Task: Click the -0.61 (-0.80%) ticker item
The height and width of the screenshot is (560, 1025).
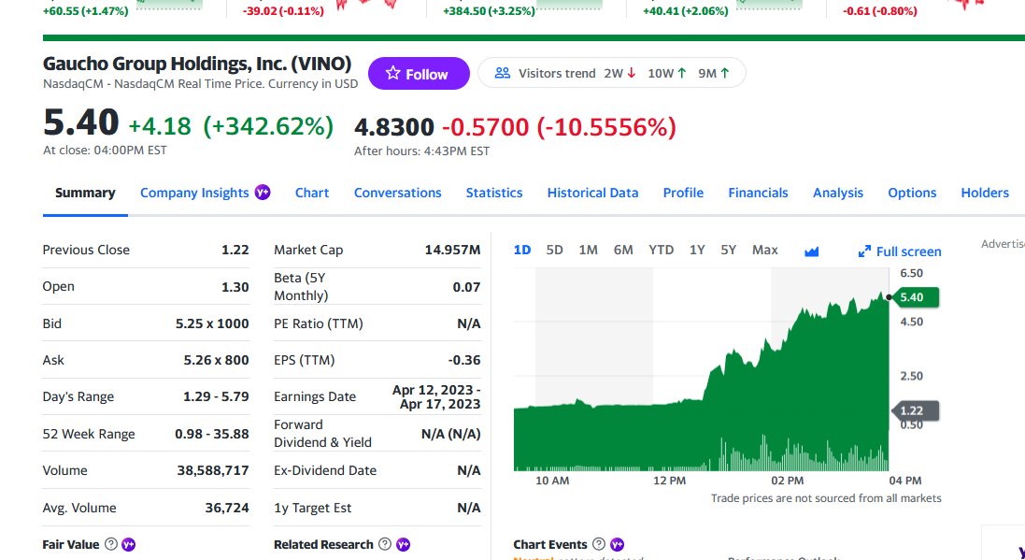Action: pyautogui.click(x=880, y=11)
